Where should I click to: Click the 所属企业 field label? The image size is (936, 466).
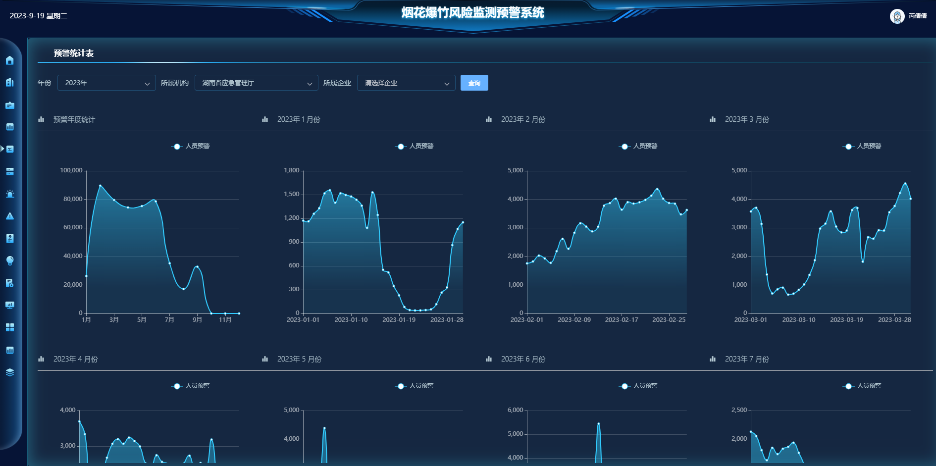tap(337, 83)
